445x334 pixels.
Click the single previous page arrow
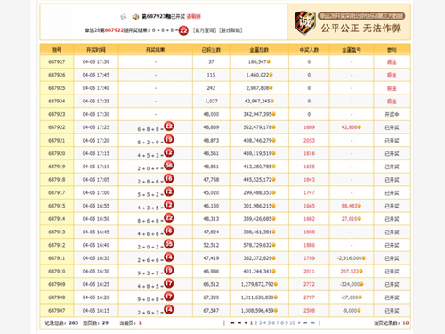pos(246,322)
